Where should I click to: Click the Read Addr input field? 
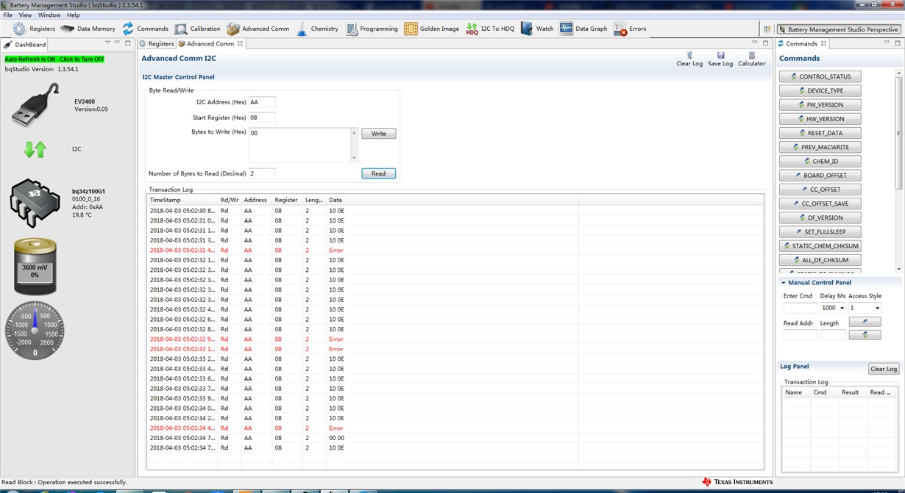click(800, 335)
